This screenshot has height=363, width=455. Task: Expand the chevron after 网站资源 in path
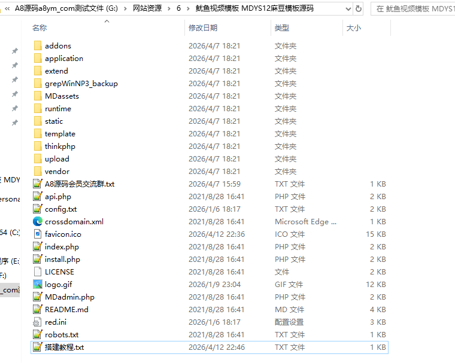169,9
